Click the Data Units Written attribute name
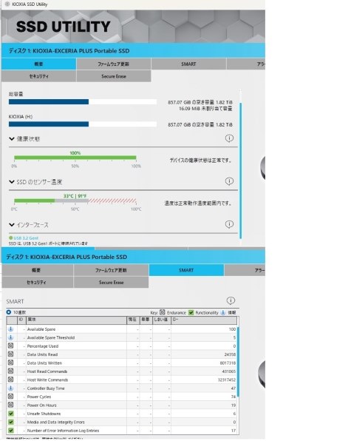Screen dimensions: 351x441 pos(44,363)
